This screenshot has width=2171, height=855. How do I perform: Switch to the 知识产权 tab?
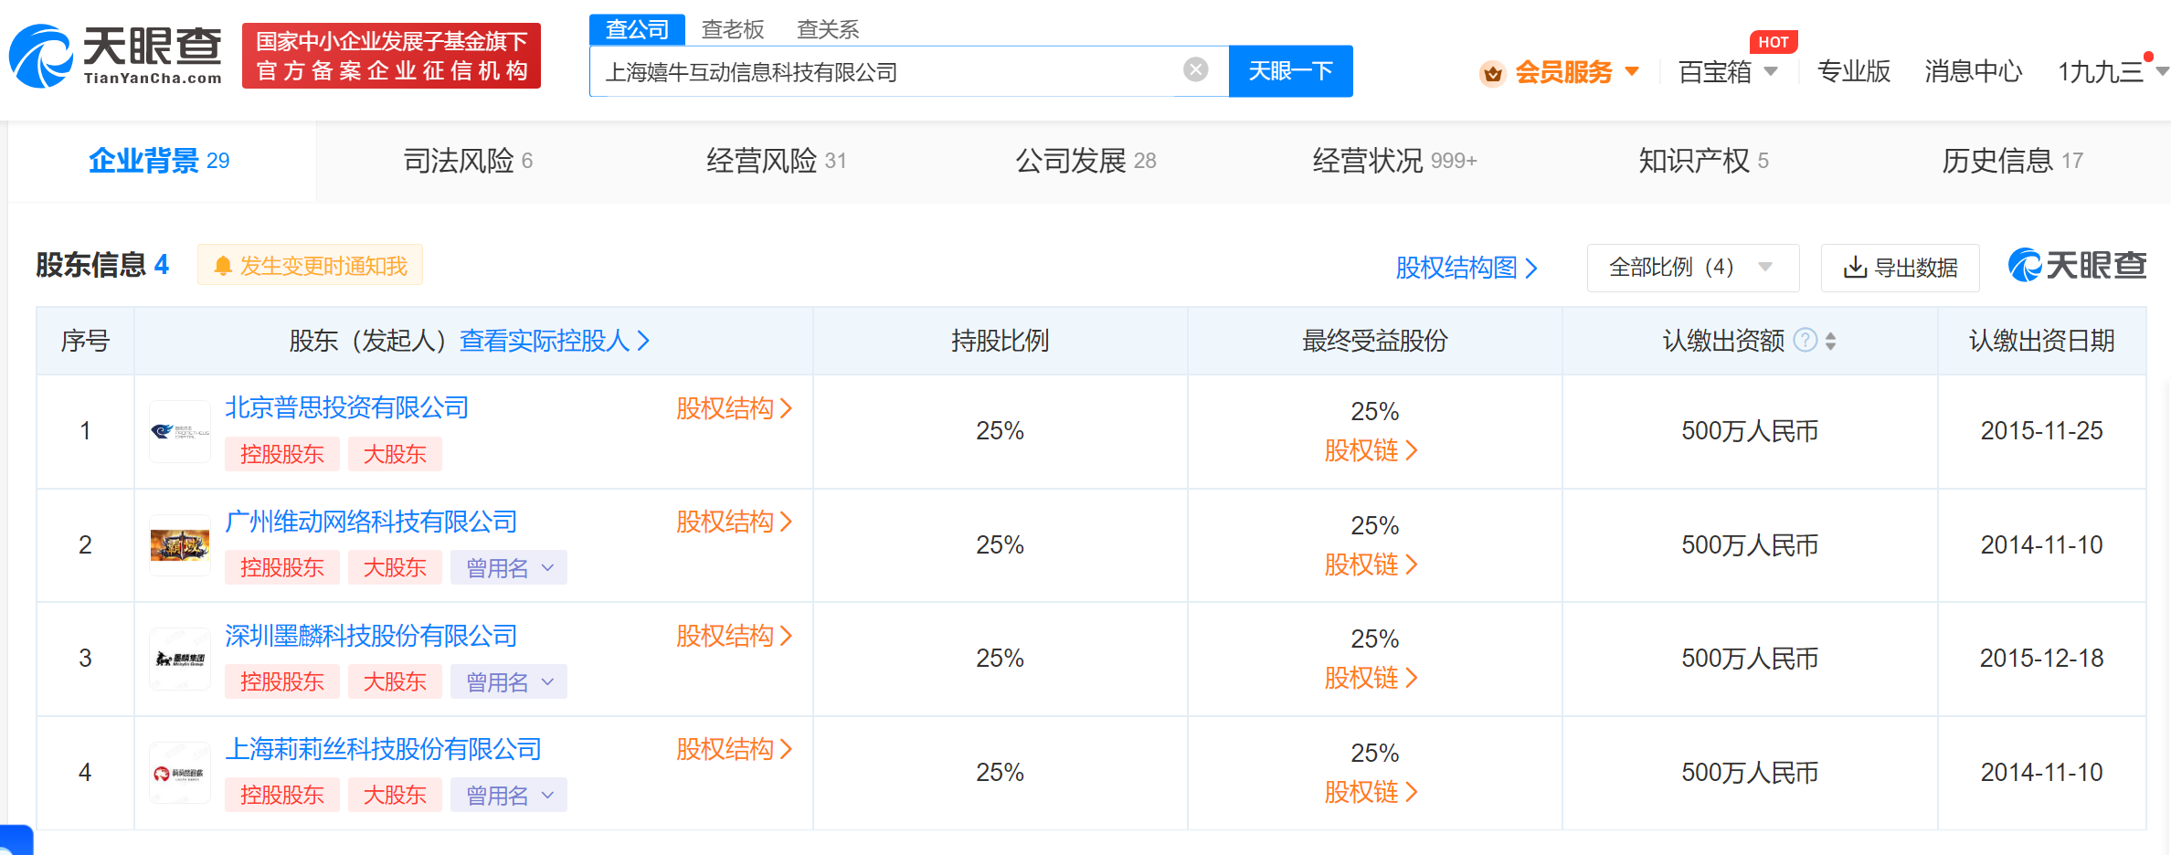pos(1703,161)
